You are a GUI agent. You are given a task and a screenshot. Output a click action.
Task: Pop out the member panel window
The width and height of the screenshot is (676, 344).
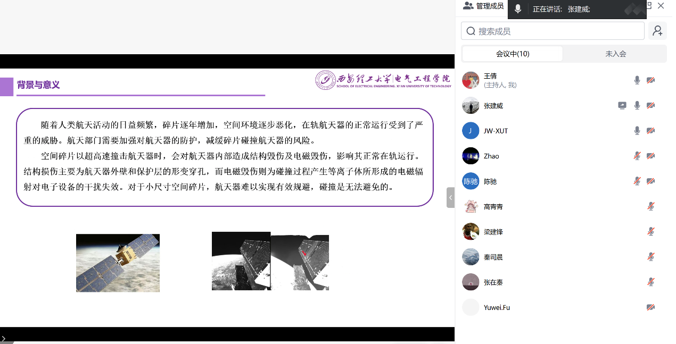pos(649,6)
